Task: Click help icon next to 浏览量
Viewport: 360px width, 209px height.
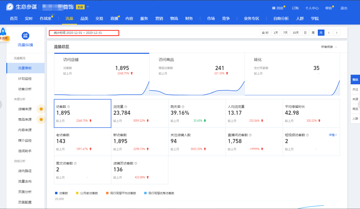Action: pyautogui.click(x=126, y=107)
